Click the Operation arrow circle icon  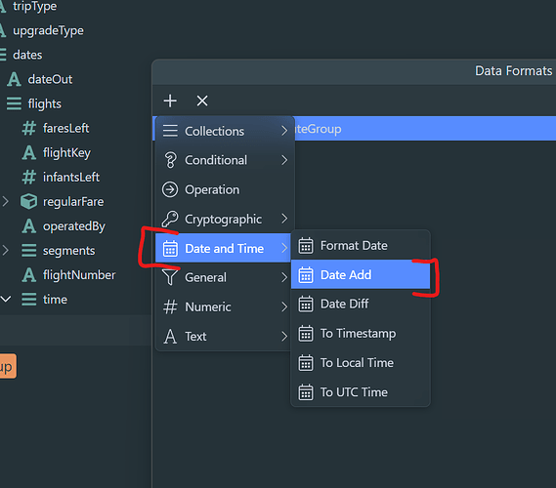click(x=170, y=189)
